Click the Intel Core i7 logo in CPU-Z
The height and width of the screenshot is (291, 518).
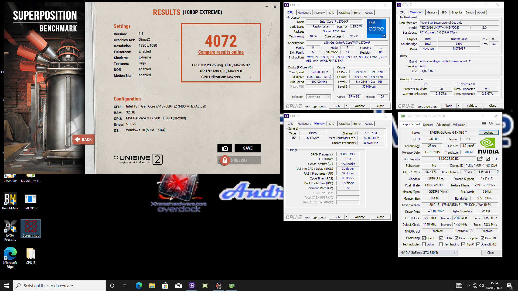click(376, 29)
